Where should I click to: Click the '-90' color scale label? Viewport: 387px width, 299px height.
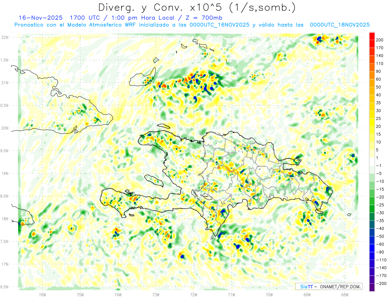[380, 252]
